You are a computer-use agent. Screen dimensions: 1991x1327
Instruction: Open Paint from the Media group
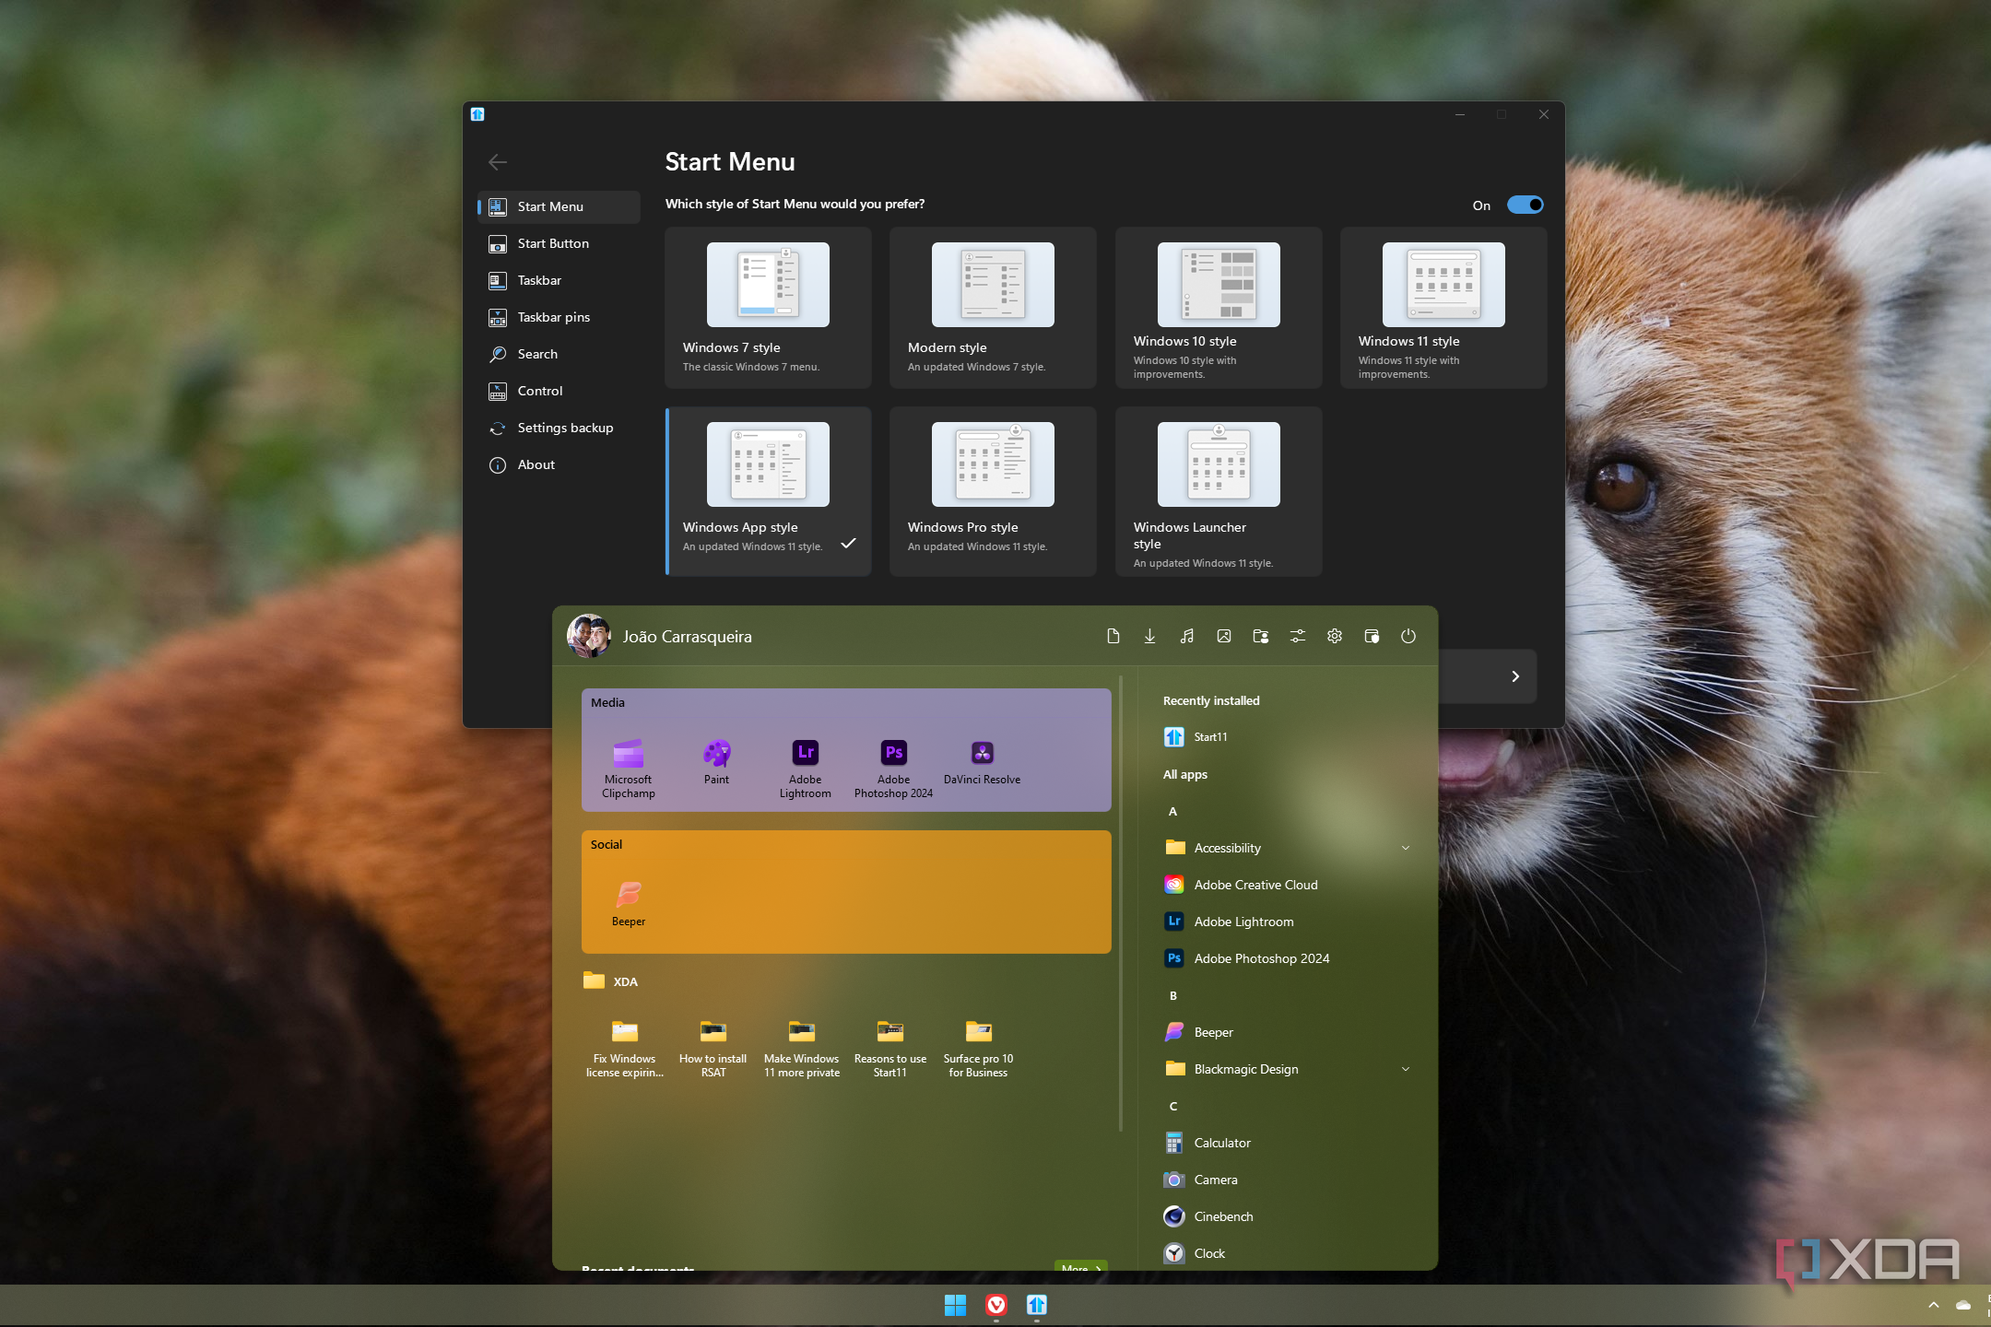tap(716, 756)
